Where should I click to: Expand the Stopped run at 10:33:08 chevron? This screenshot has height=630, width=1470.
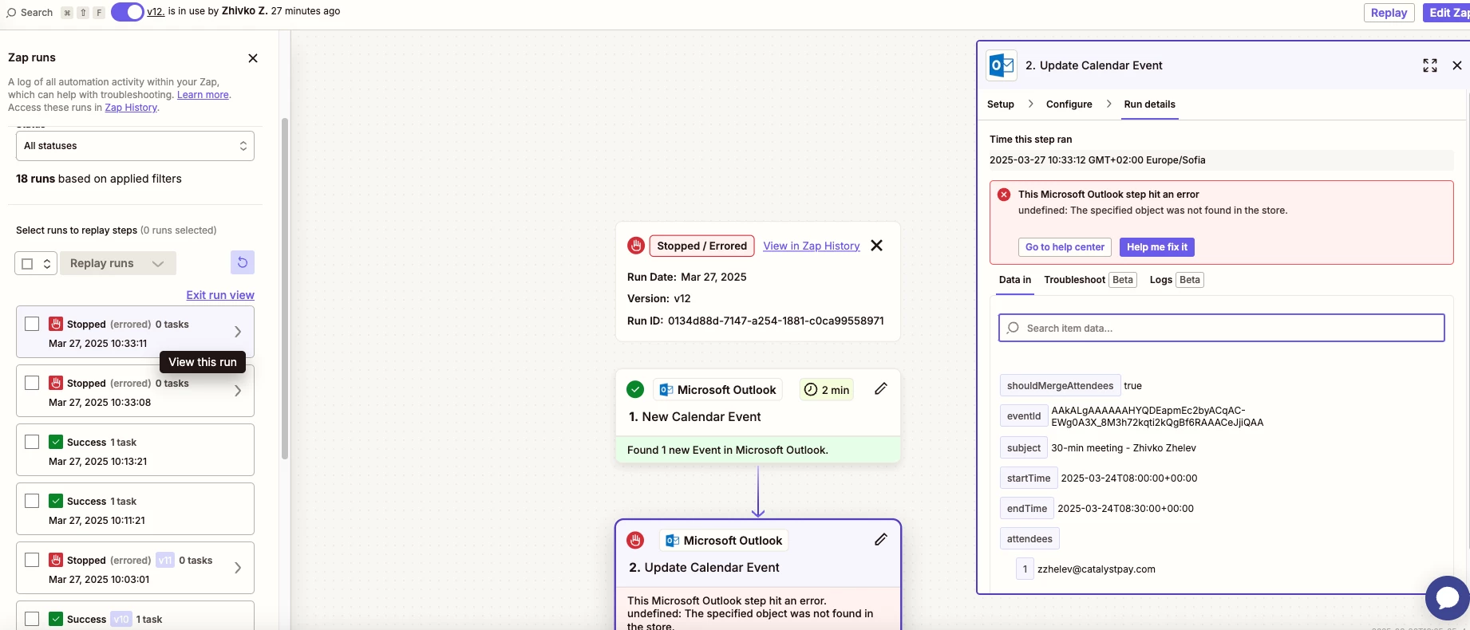pyautogui.click(x=238, y=391)
